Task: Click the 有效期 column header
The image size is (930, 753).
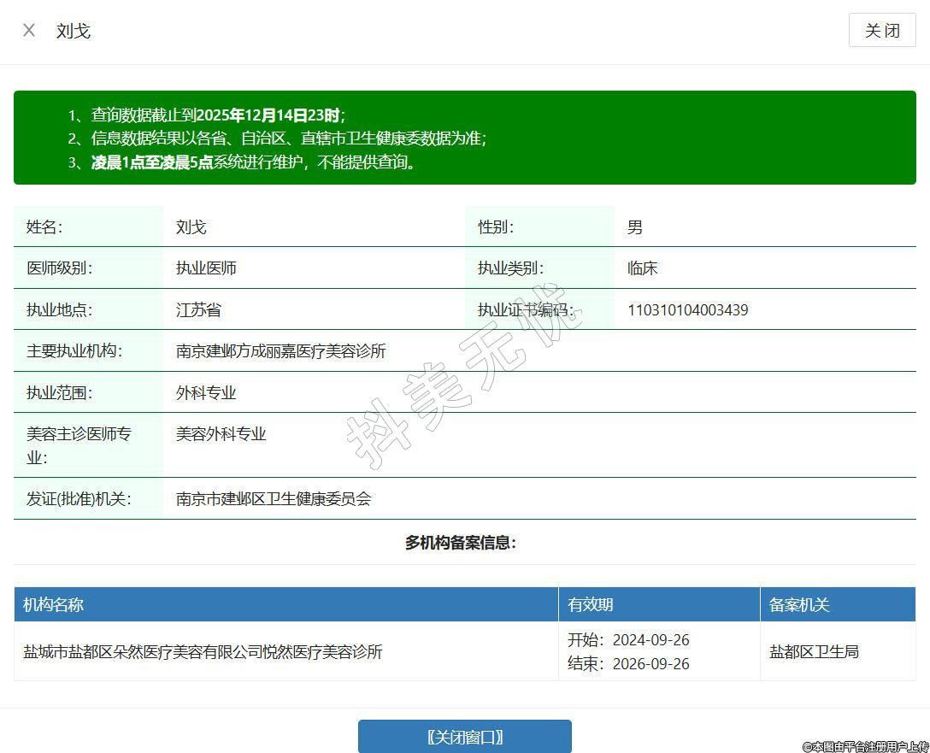Action: tap(591, 604)
